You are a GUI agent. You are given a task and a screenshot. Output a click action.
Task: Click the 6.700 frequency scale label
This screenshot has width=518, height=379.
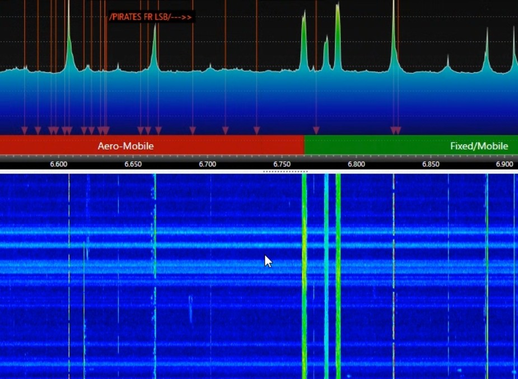point(207,165)
